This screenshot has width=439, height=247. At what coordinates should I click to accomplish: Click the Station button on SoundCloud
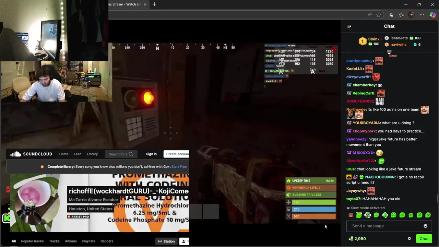(x=166, y=242)
